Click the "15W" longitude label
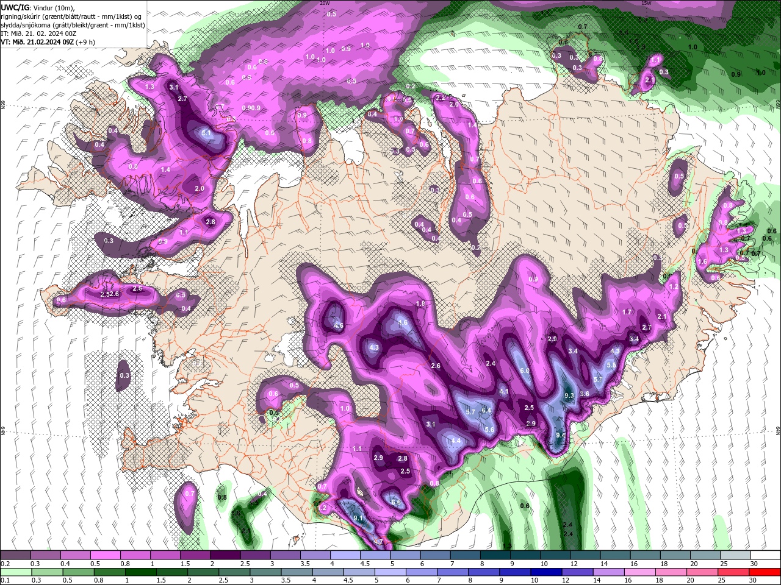Screen dimensions: 781x585 pos(646,3)
